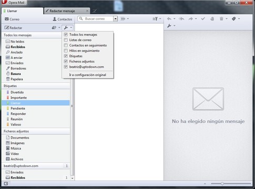Click the check/send mail icon beside Redactar
Screen dimensions: 255x189
54,28
